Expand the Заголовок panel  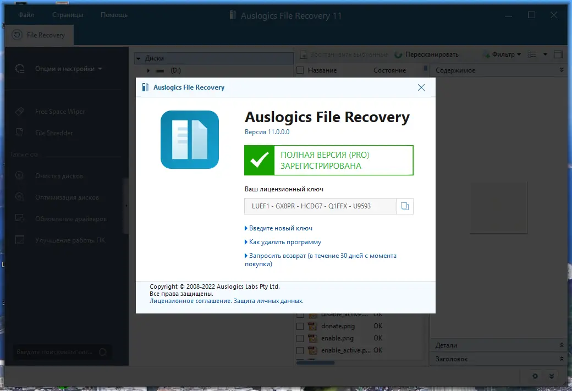click(x=562, y=359)
